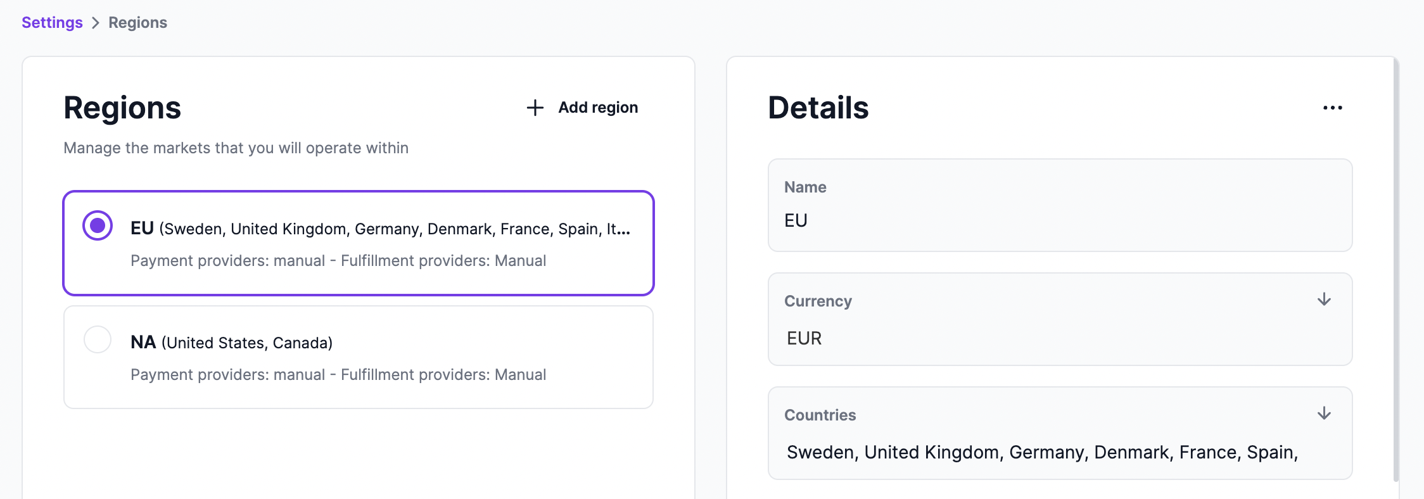Select the NA region radio button

97,339
